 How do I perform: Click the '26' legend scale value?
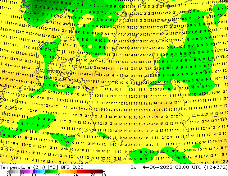point(76,175)
